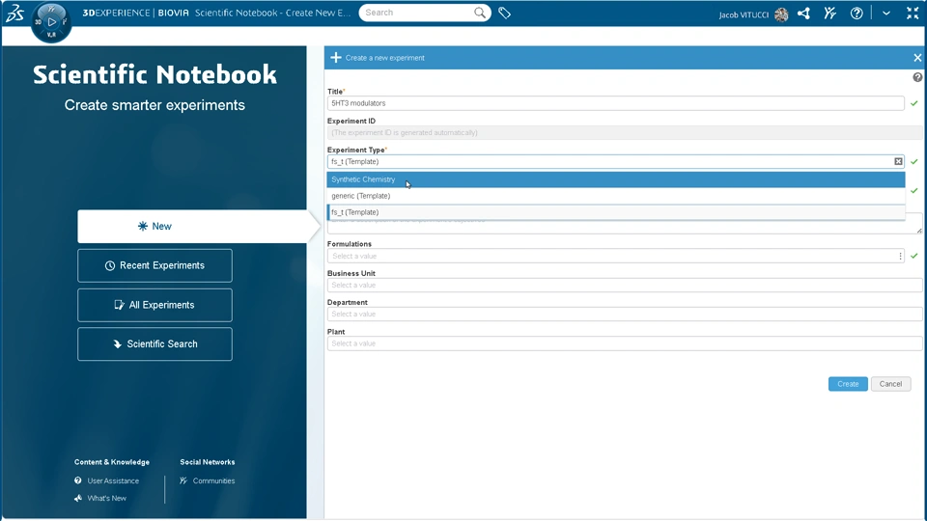Viewport: 927px width, 521px height.
Task: Clear the Experiment Type field value
Action: pos(898,161)
